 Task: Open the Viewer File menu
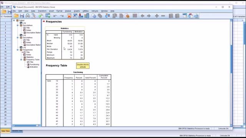click(14, 11)
